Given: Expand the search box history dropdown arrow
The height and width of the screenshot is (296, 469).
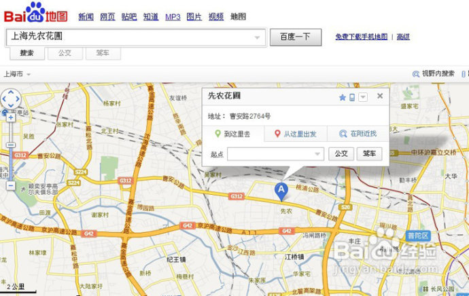Looking at the screenshot, I should coord(257,37).
